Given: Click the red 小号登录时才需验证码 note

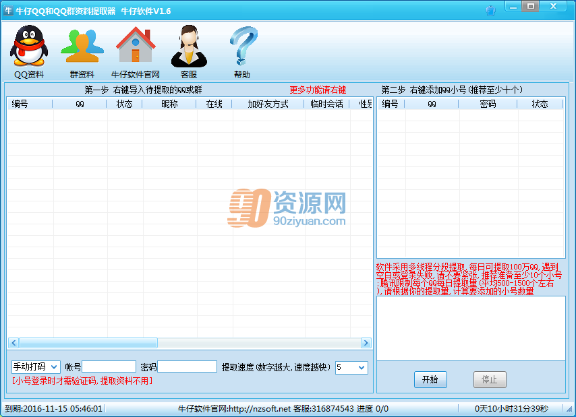Looking at the screenshot, I should (82, 381).
